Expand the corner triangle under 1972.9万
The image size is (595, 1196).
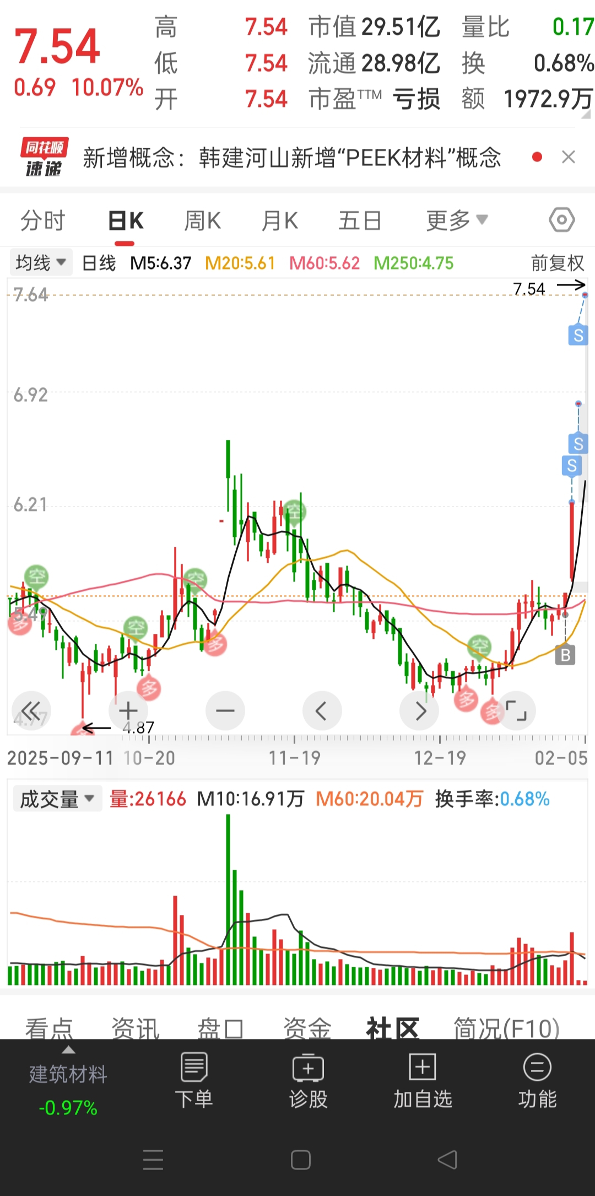click(586, 114)
